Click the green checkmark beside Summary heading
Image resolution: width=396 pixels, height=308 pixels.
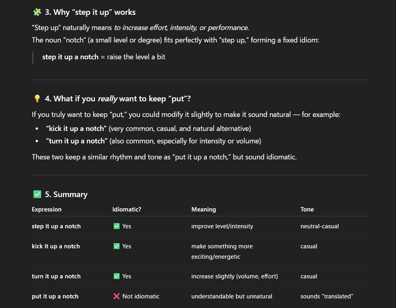click(x=37, y=195)
